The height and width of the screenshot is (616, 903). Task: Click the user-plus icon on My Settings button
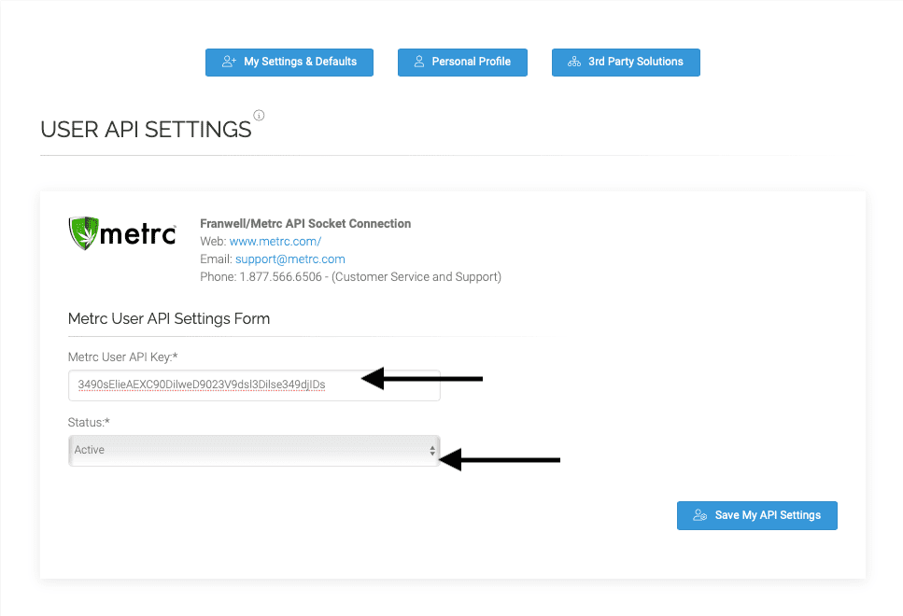coord(229,61)
